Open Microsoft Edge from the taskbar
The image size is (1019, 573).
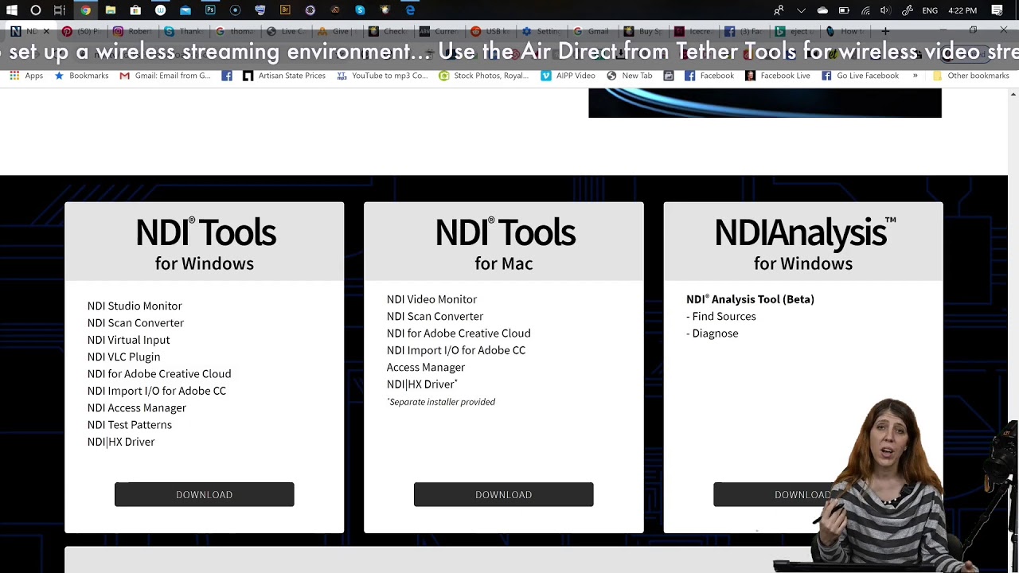(410, 10)
